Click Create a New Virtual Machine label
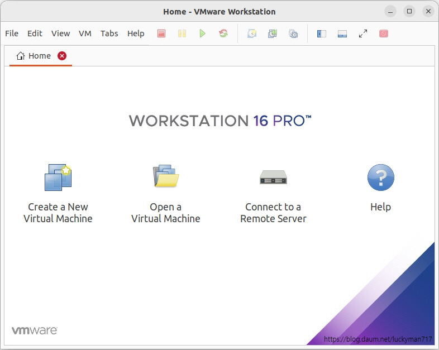This screenshot has width=439, height=350. (58, 213)
